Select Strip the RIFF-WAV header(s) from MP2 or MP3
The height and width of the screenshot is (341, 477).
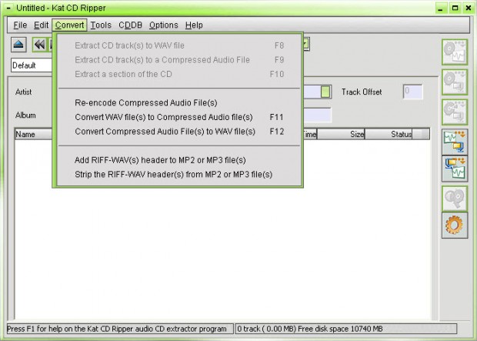click(179, 174)
